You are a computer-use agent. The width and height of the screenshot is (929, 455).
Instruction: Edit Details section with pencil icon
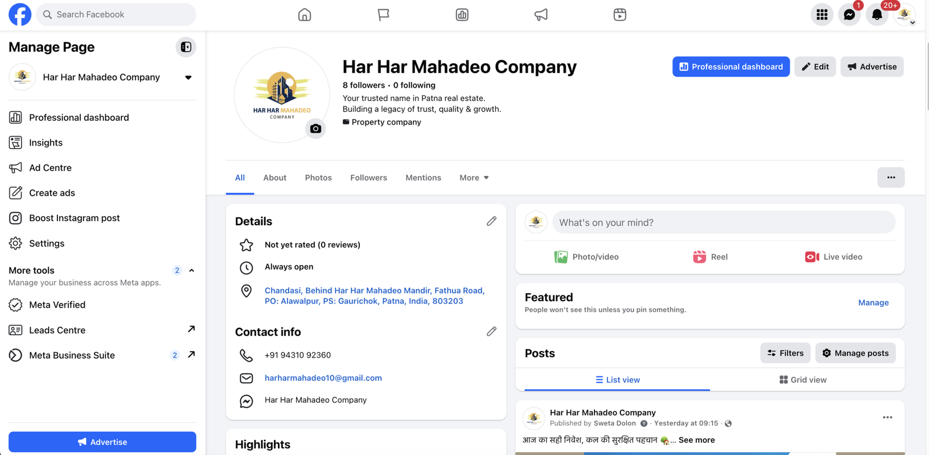pos(491,221)
